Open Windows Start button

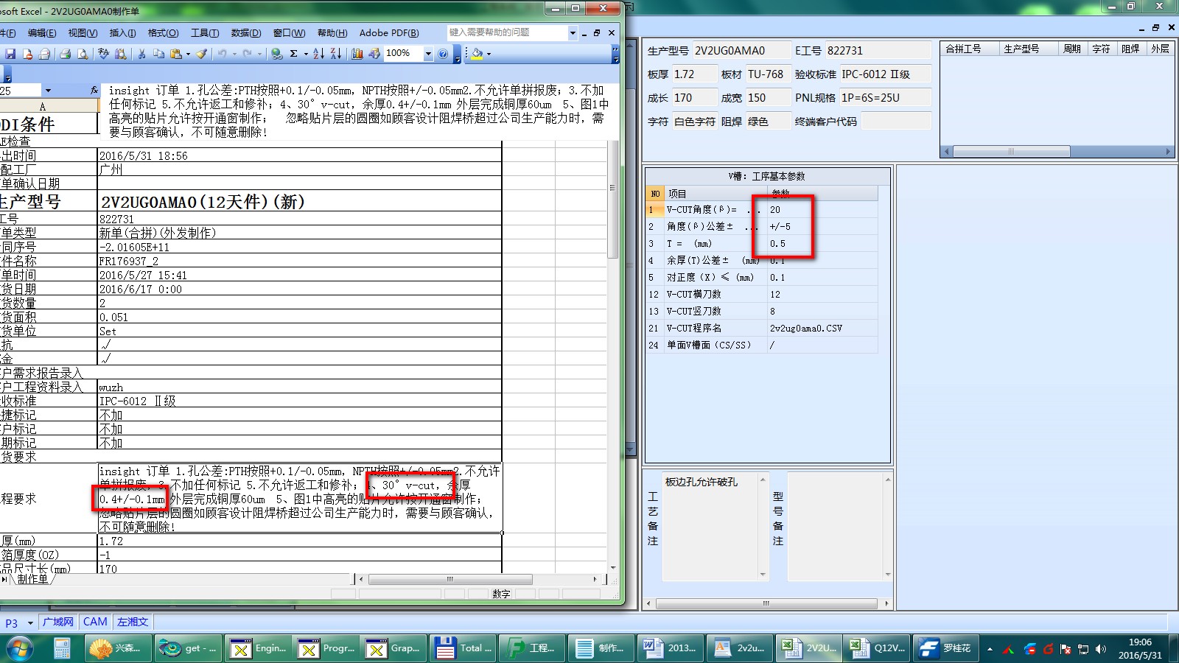tap(20, 648)
